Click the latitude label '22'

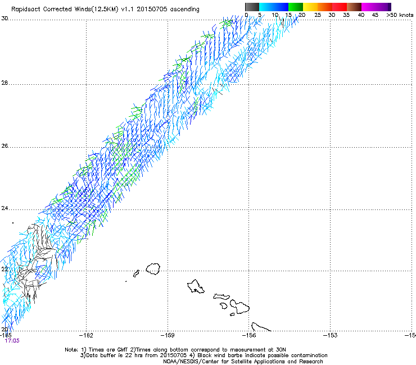coord(4,269)
